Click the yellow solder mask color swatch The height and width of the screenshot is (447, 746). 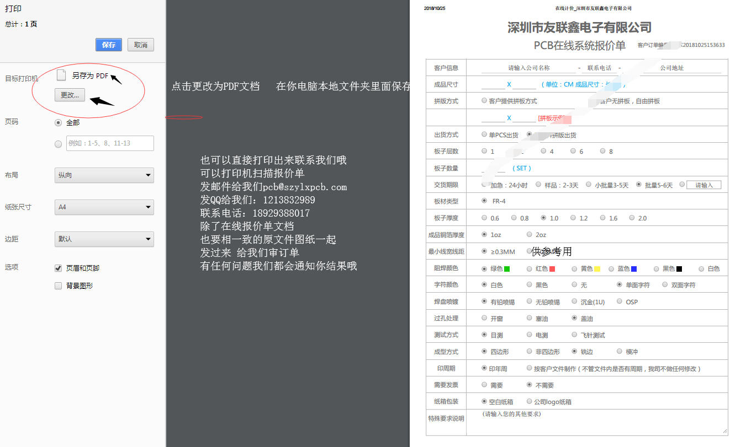597,269
